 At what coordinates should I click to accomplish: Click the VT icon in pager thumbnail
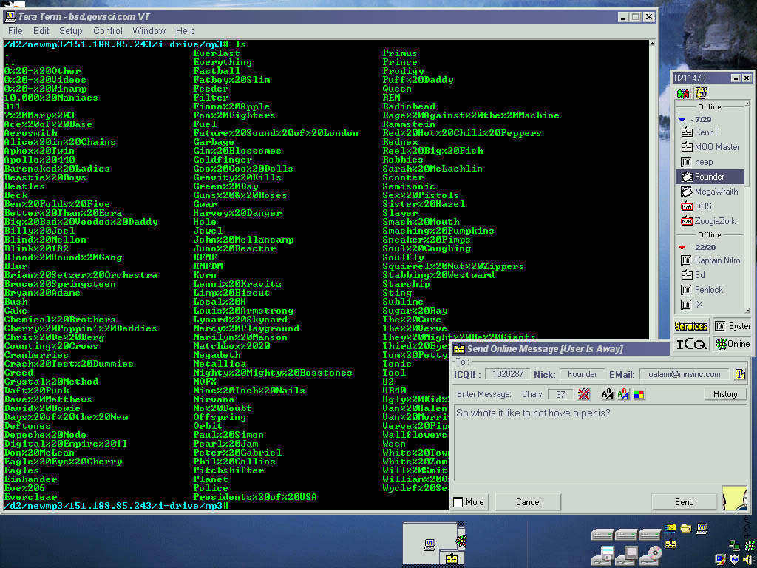(430, 544)
